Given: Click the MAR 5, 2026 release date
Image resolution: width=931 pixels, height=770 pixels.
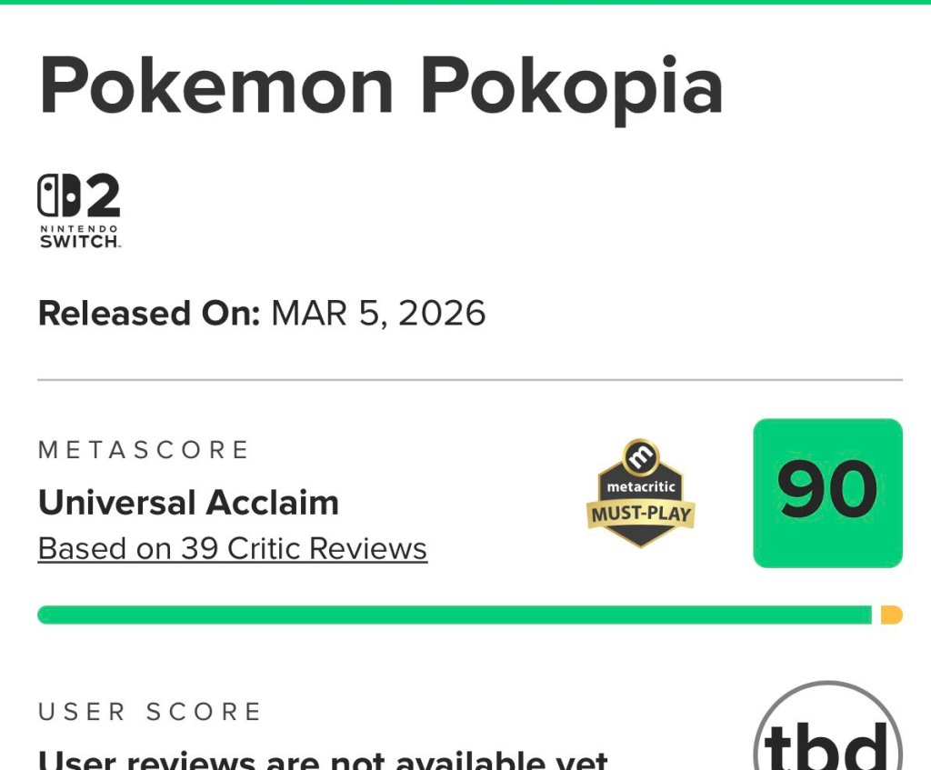Looking at the screenshot, I should tap(378, 314).
